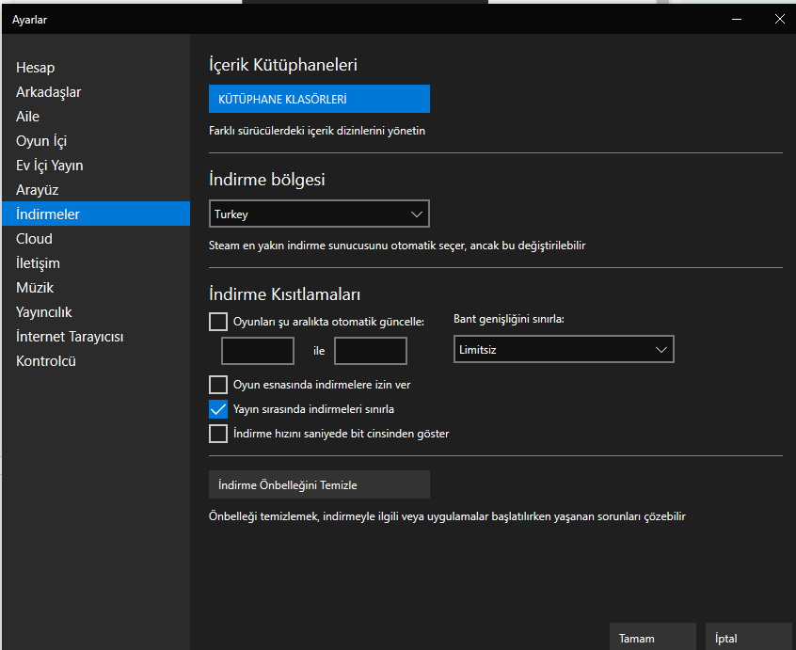Viewport: 796px width, 650px height.
Task: Enable 'Oyunları şu aralıkta otomatik güncelle' checkbox
Action: click(x=218, y=322)
